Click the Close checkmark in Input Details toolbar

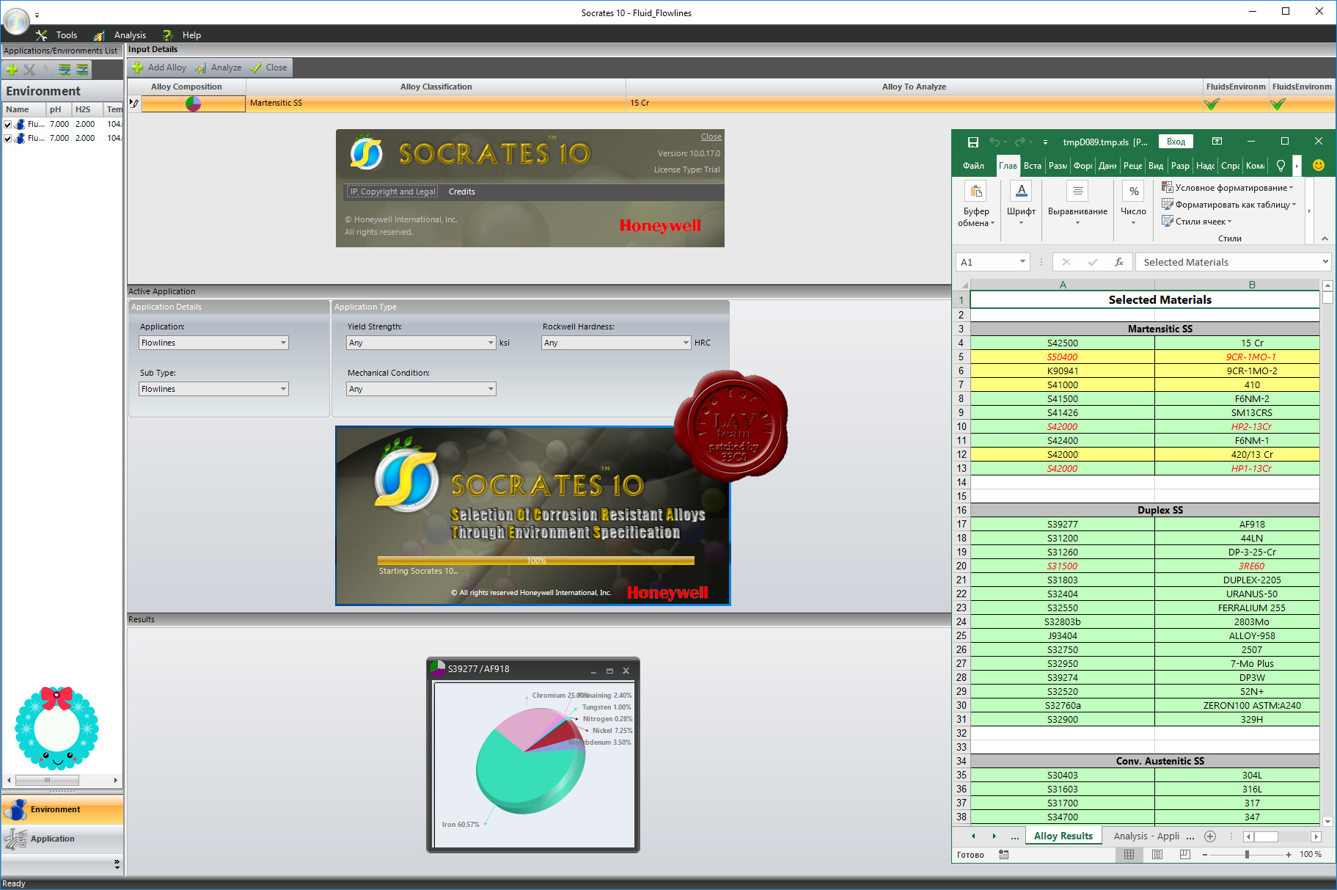255,68
